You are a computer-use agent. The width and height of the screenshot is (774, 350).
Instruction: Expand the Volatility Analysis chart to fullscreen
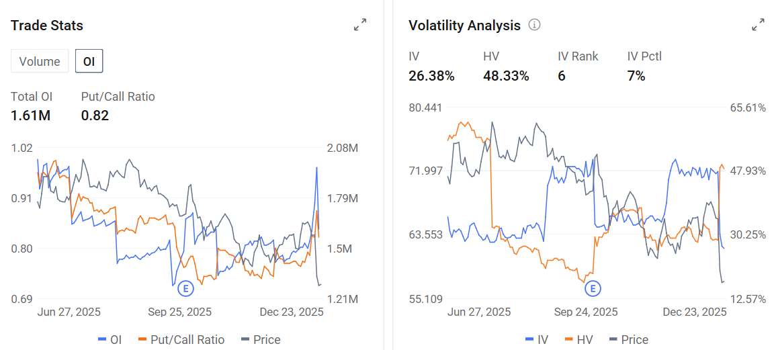758,25
